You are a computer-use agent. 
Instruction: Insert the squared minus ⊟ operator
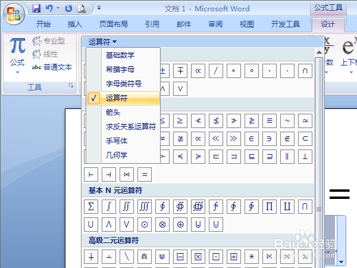180,257
